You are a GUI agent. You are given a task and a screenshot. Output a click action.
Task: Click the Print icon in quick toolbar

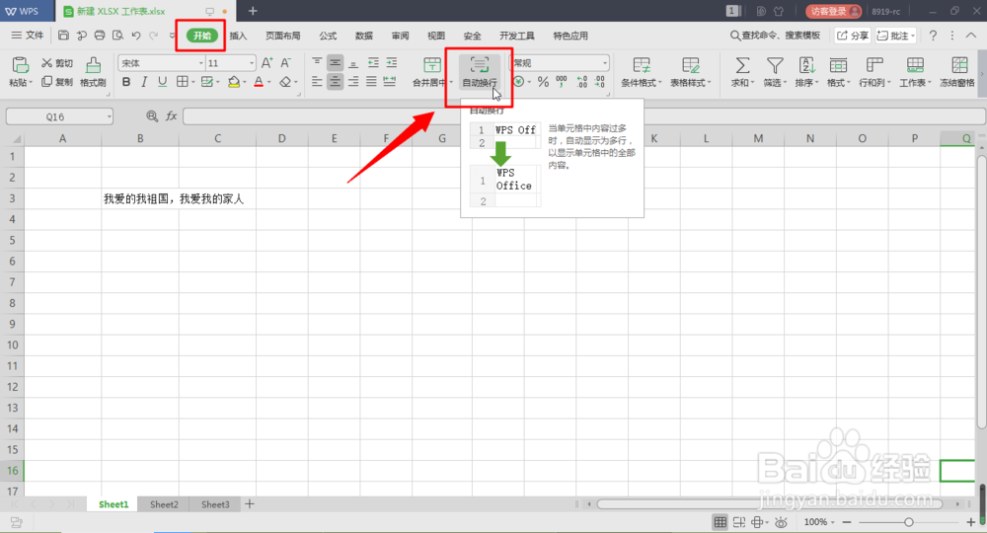(100, 36)
